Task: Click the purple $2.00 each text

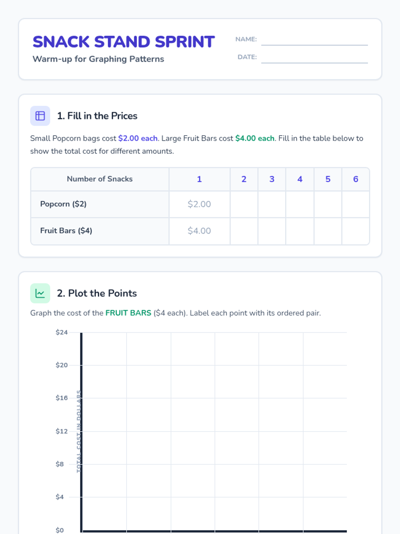Action: click(138, 139)
